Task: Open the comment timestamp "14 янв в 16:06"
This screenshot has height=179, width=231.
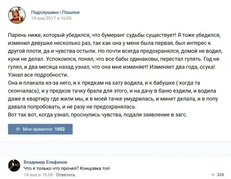Action: point(38,174)
